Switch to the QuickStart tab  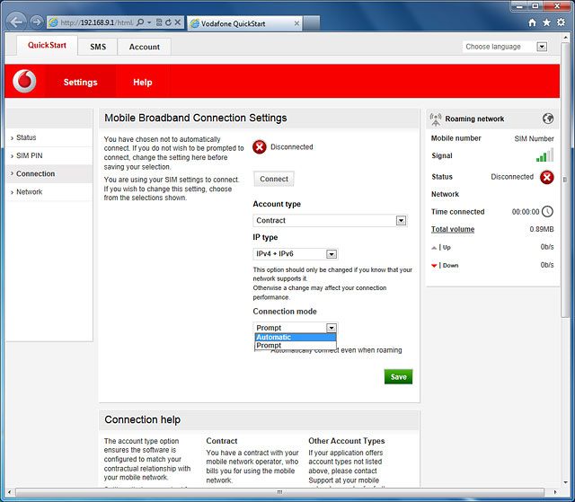point(47,45)
